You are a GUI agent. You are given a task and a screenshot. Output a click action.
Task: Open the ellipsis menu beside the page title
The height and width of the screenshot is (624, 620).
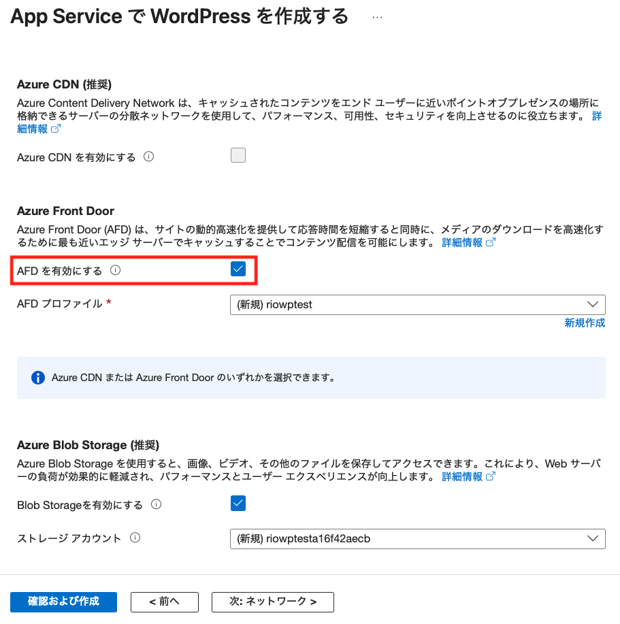(x=377, y=17)
